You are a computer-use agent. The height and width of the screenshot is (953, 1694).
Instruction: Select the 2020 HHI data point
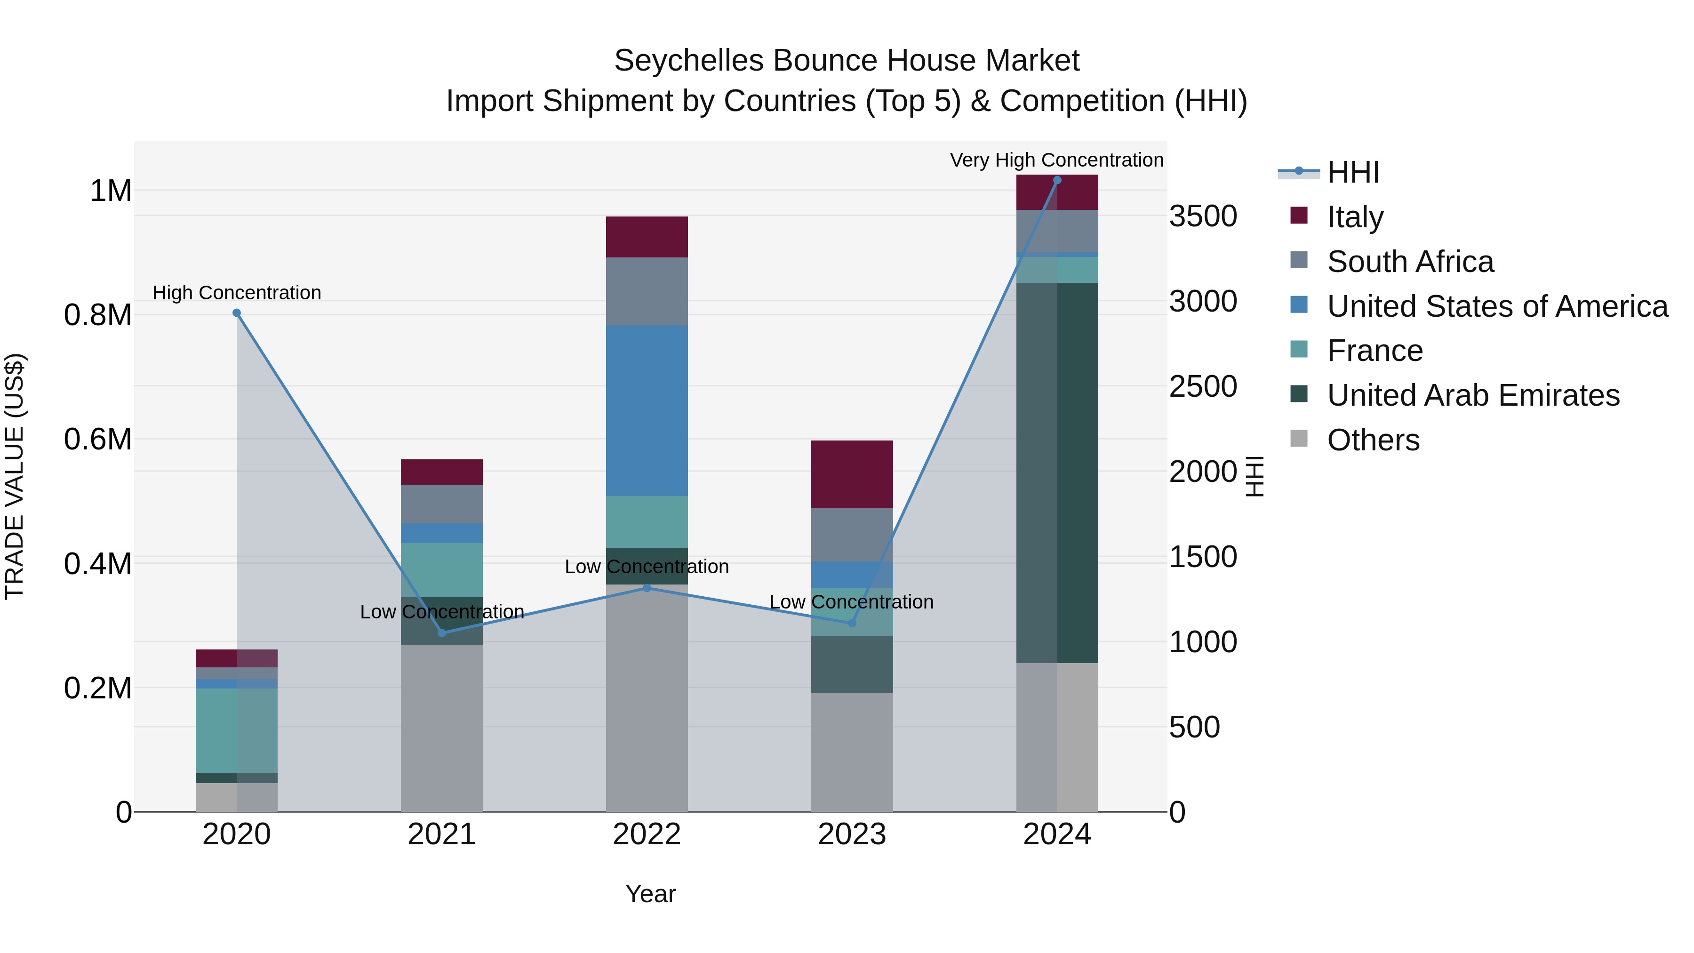tap(237, 313)
